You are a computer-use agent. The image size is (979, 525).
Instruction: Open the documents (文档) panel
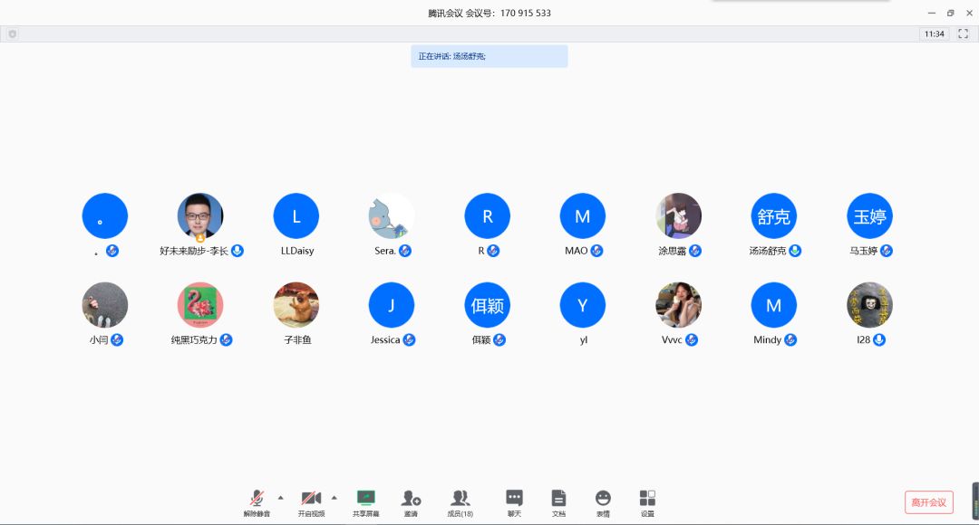click(558, 499)
